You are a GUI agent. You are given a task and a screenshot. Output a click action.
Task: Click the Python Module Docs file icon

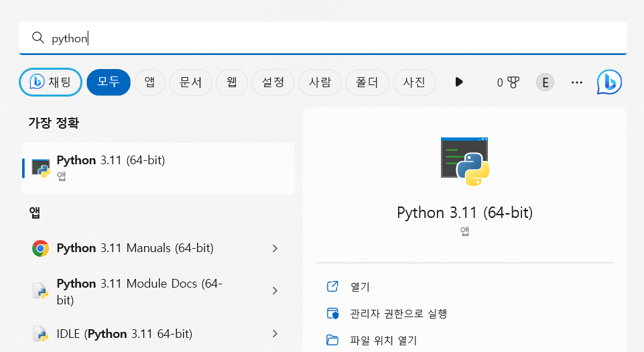click(41, 291)
